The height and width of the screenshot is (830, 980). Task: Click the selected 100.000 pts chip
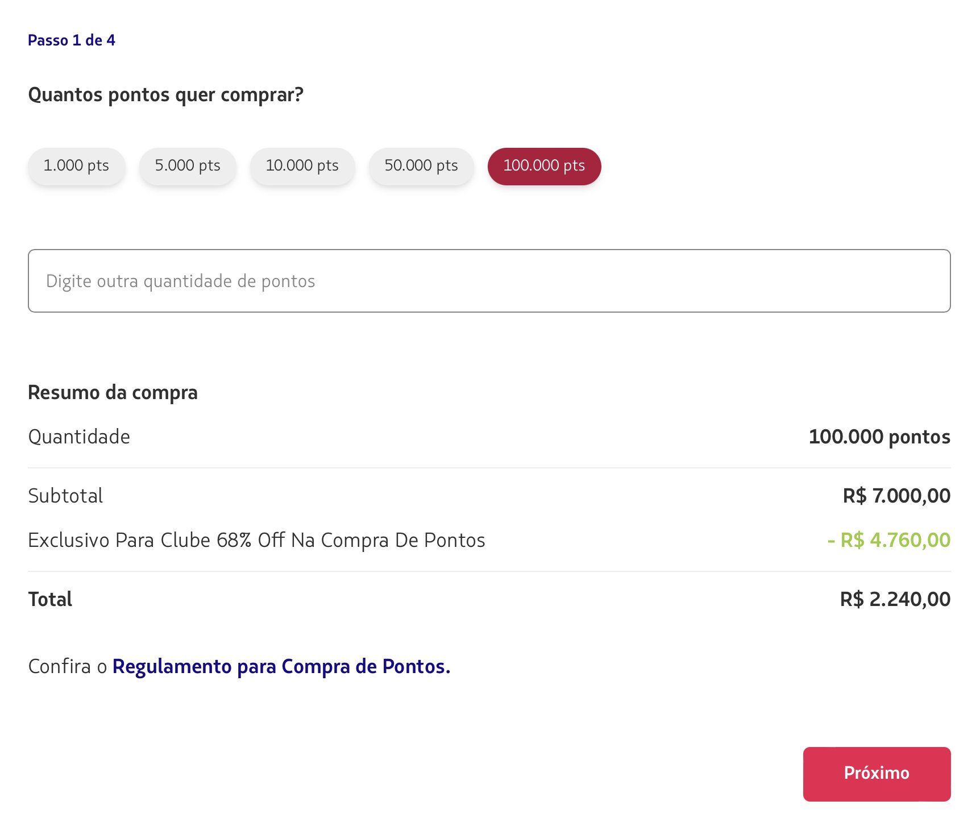pos(544,166)
